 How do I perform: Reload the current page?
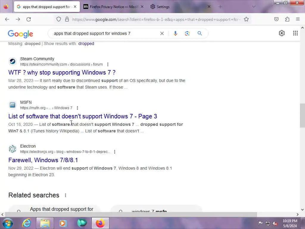point(29,19)
